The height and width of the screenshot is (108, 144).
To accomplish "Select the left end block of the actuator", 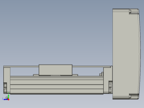I will click(x=7, y=81).
